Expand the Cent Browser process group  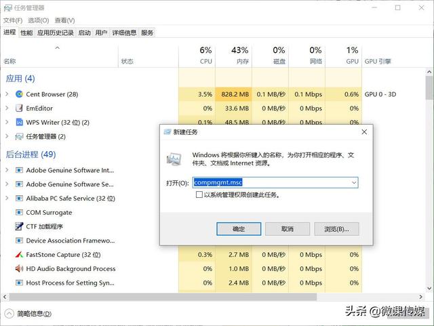[x=7, y=94]
